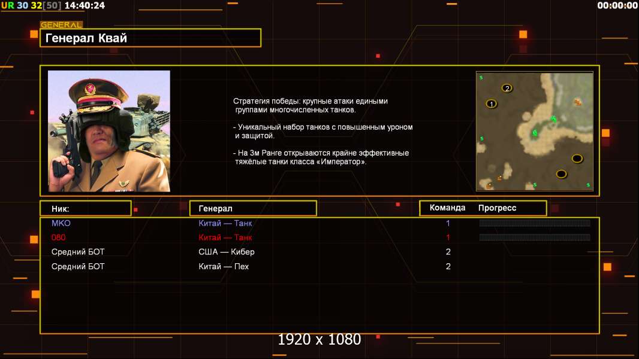Click the 00:00:00 timer in top-right corner

pyautogui.click(x=617, y=5)
